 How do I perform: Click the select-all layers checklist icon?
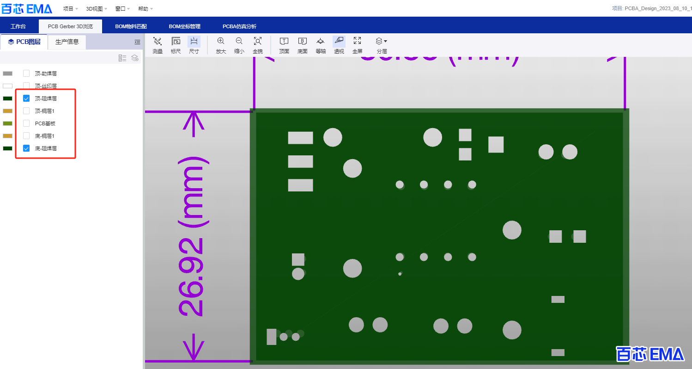point(122,58)
